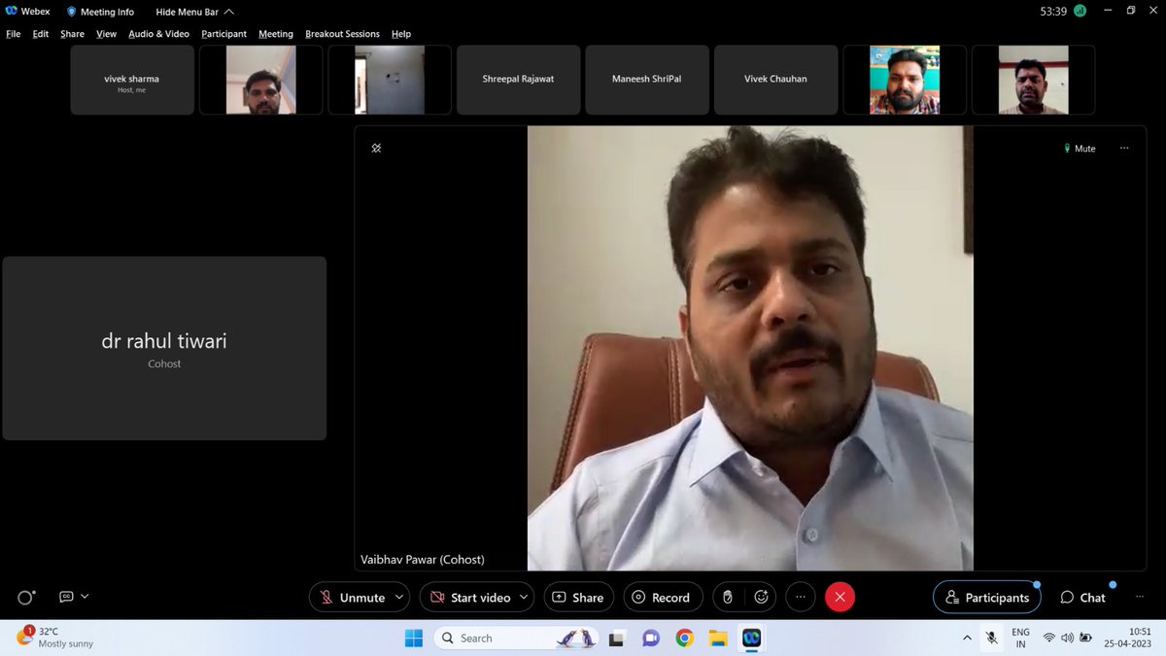
Task: Open the Teams Chat taskbar icon
Action: (651, 639)
